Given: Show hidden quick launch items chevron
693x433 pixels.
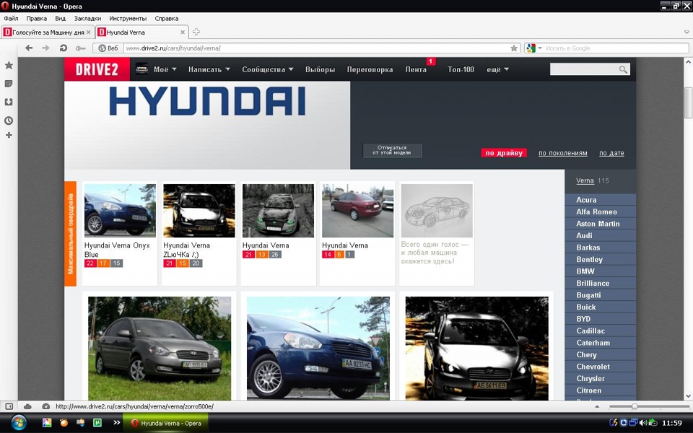Looking at the screenshot, I should point(117,423).
